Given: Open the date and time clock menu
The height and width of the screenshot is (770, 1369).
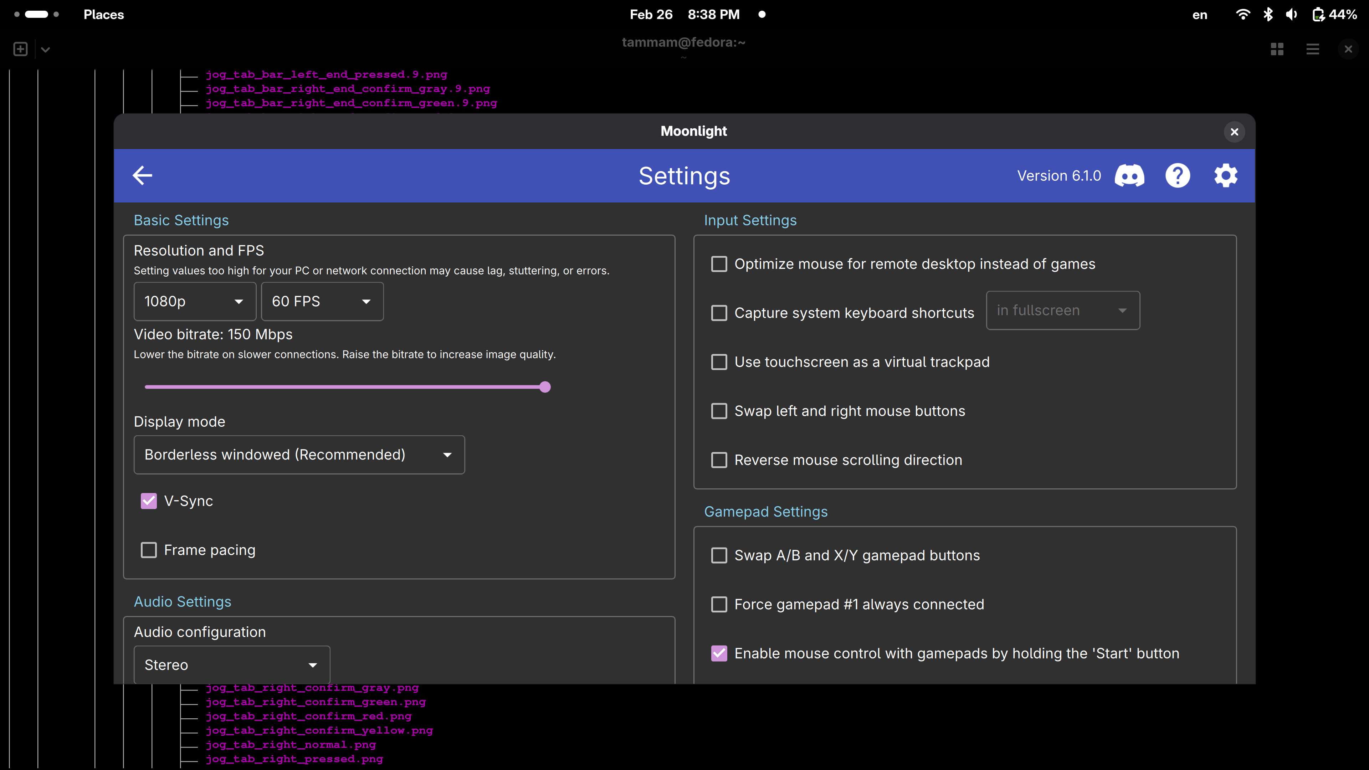Looking at the screenshot, I should [x=684, y=14].
